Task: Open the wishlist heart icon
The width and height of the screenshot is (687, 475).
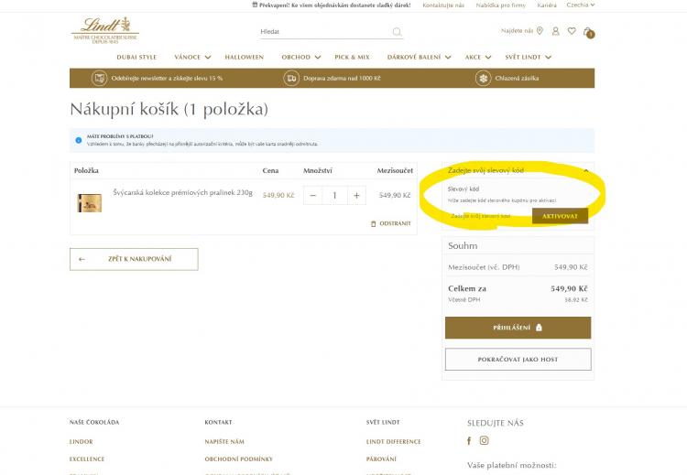Action: (572, 30)
